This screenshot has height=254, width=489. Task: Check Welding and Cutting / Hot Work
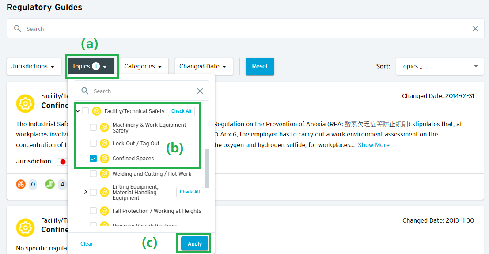93,174
